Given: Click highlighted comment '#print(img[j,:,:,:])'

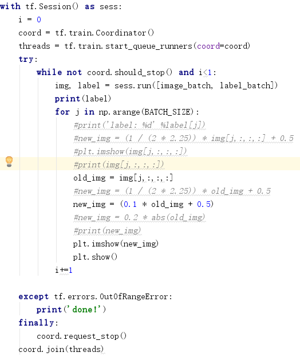Looking at the screenshot, I should [119, 165].
